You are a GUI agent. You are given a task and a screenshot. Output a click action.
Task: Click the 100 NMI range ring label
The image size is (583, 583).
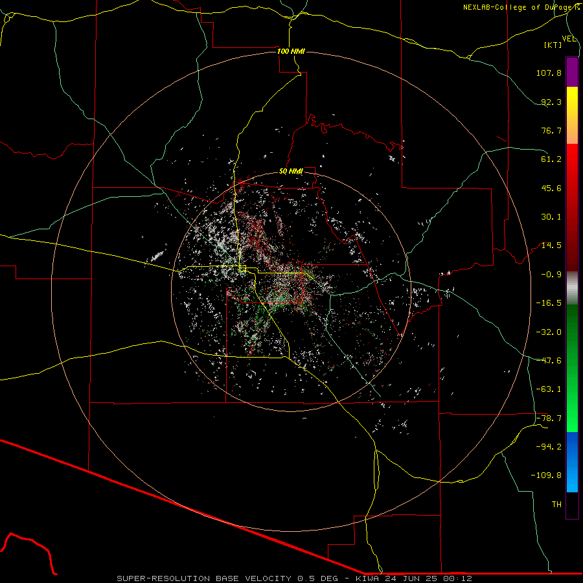(291, 51)
